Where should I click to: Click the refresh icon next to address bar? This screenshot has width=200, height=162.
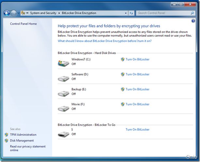[131, 13]
